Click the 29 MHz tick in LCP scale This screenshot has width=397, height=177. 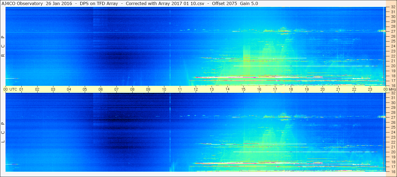(x=393, y=107)
